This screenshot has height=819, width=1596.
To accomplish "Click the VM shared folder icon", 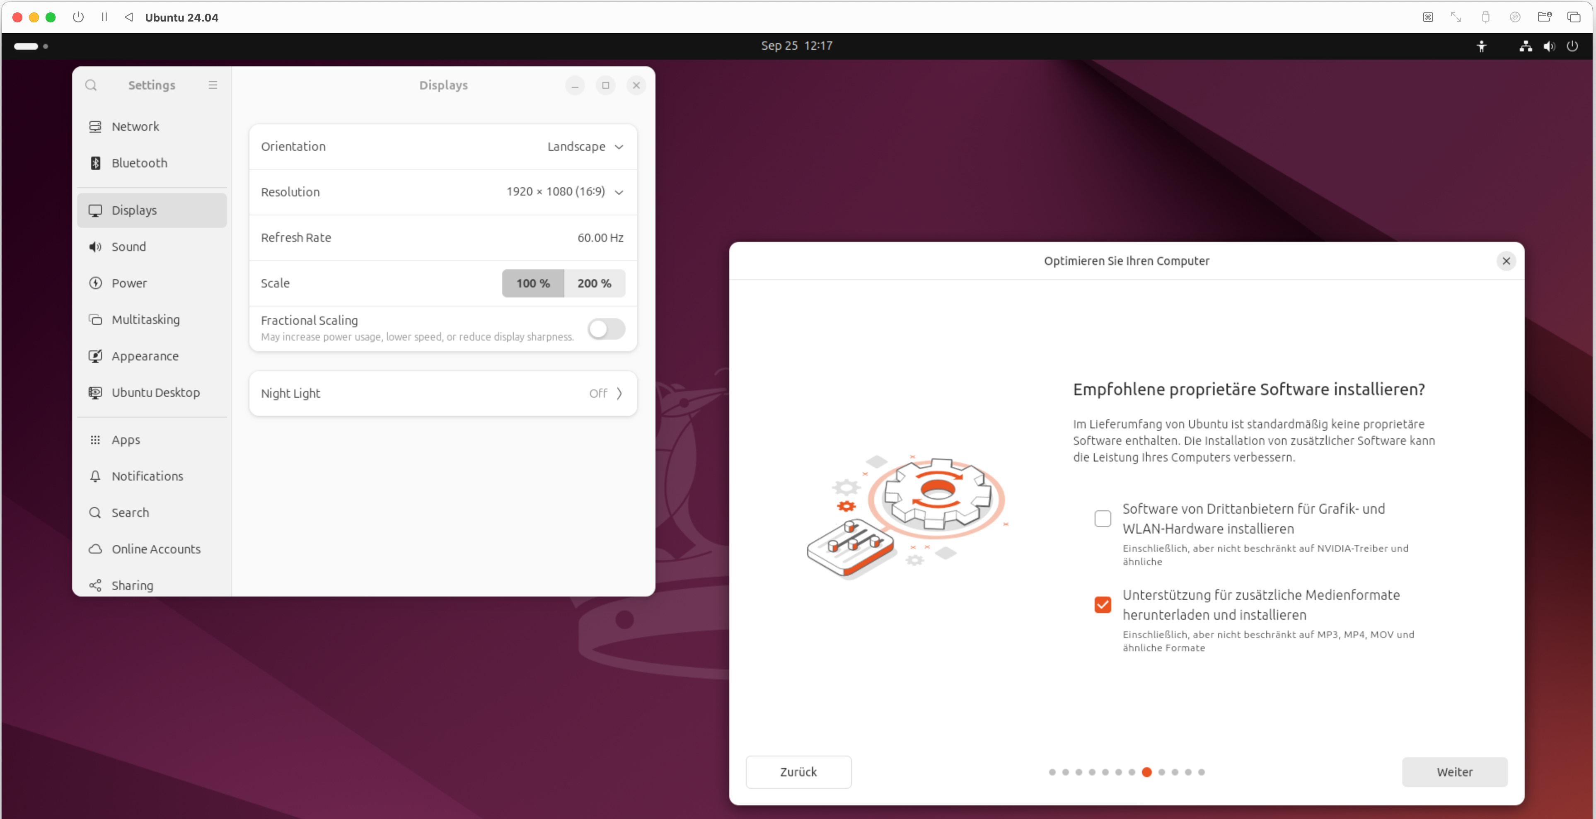I will (x=1545, y=17).
